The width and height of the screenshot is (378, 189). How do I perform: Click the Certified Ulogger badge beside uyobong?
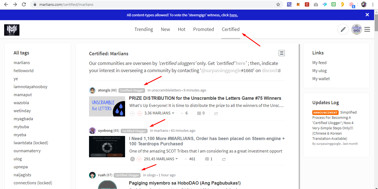pos(134,131)
